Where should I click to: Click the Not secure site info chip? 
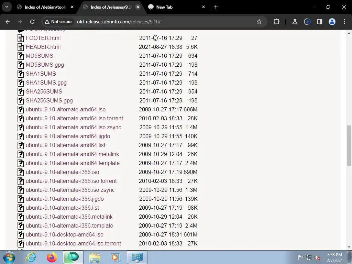(x=58, y=22)
